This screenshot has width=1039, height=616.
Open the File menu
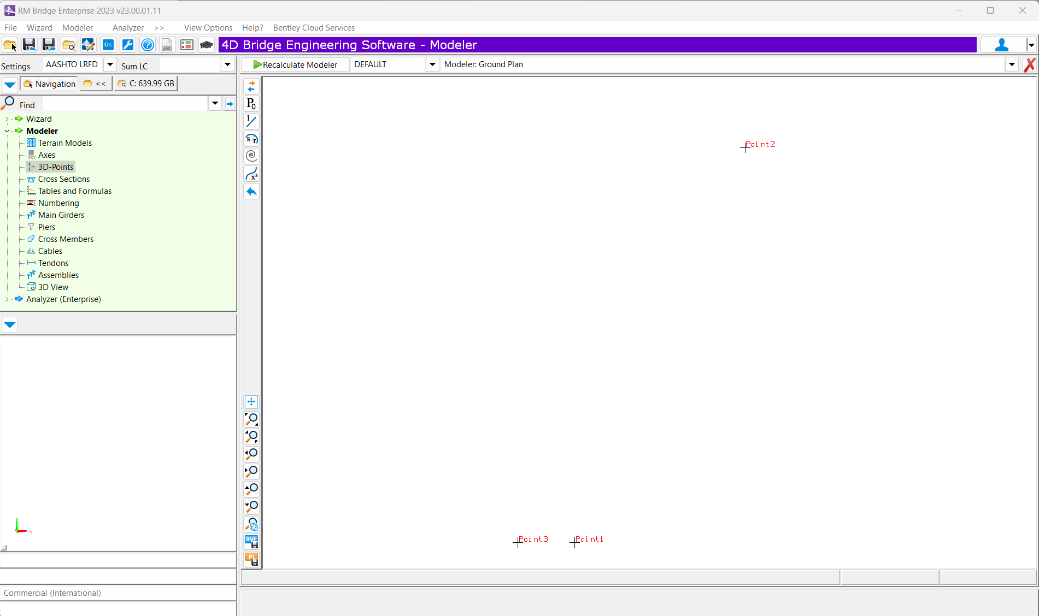tap(10, 28)
